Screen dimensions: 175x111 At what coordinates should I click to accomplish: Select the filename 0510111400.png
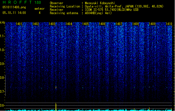coord(14,7)
